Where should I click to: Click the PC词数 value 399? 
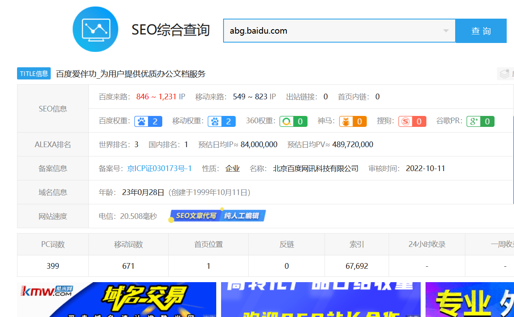point(53,266)
